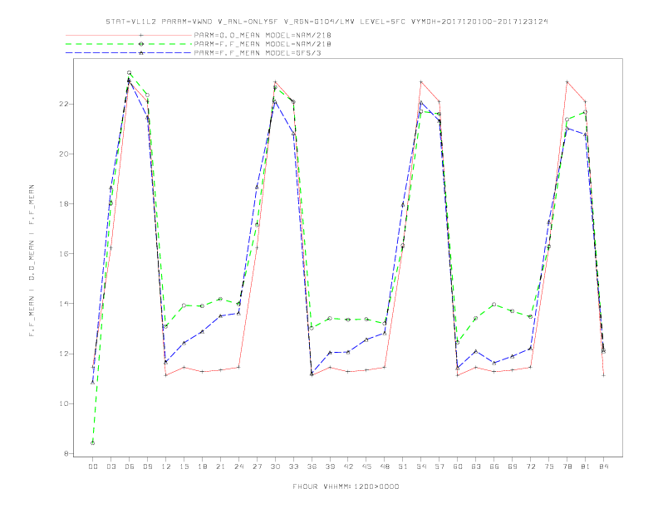Click x-axis tick label 33
This screenshot has height=508, width=658.
293,466
